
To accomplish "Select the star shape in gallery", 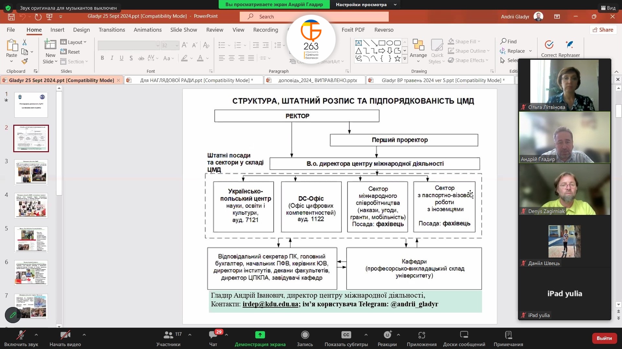I will pyautogui.click(x=397, y=58).
